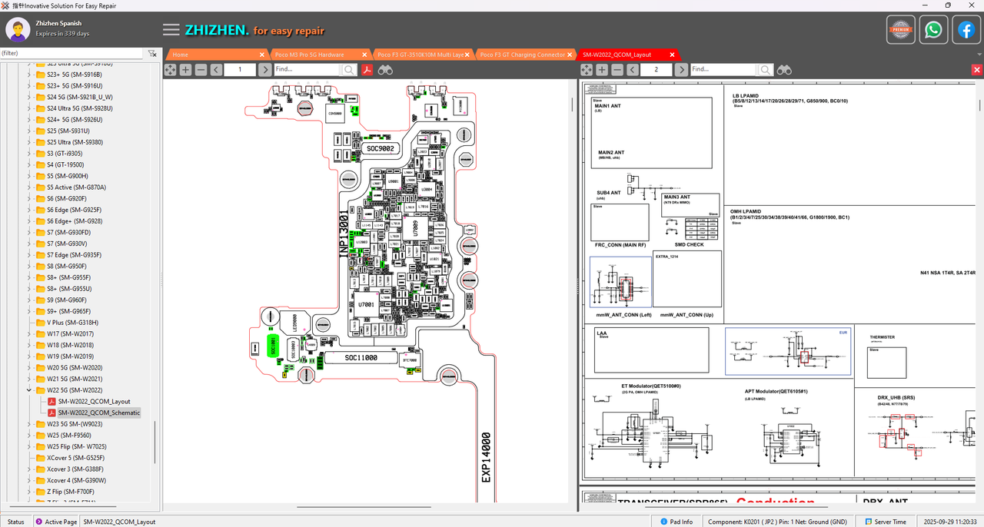
Task: Click the Active Page status icon
Action: pos(39,522)
